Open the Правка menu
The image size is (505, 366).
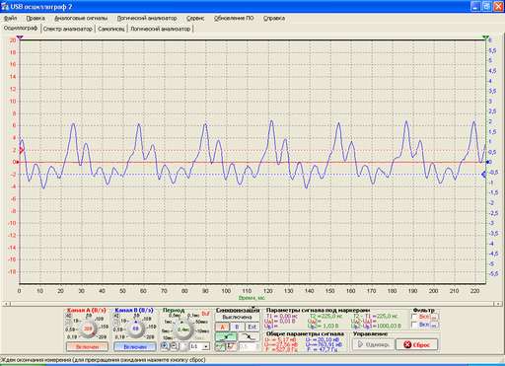[x=36, y=18]
